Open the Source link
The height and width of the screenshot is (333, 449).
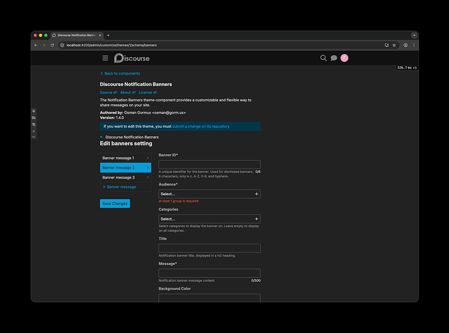[108, 93]
